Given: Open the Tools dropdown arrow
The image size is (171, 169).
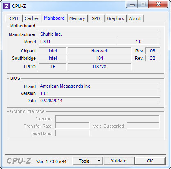Looking at the screenshot, I should (x=99, y=161).
